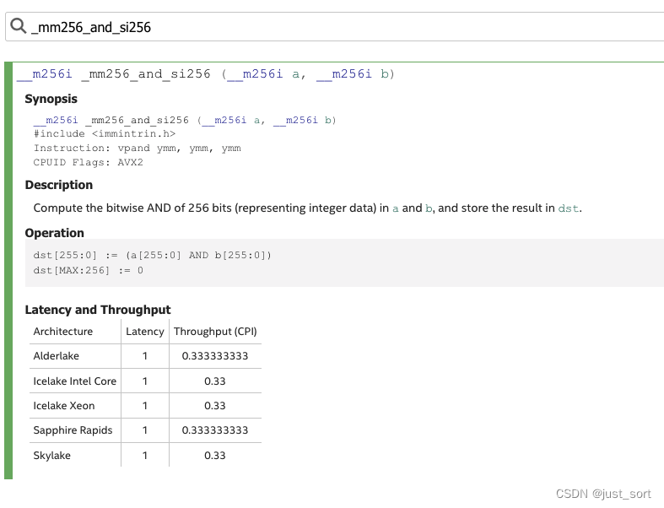Click the CPUID Flags: AVX2 line
The image size is (664, 508).
(x=88, y=162)
